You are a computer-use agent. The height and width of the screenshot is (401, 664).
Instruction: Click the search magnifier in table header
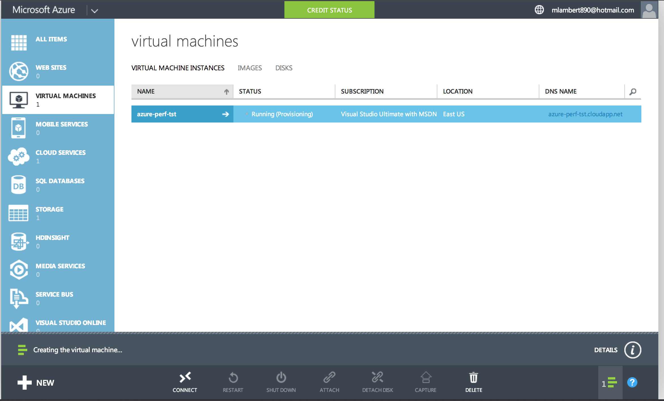(x=633, y=92)
